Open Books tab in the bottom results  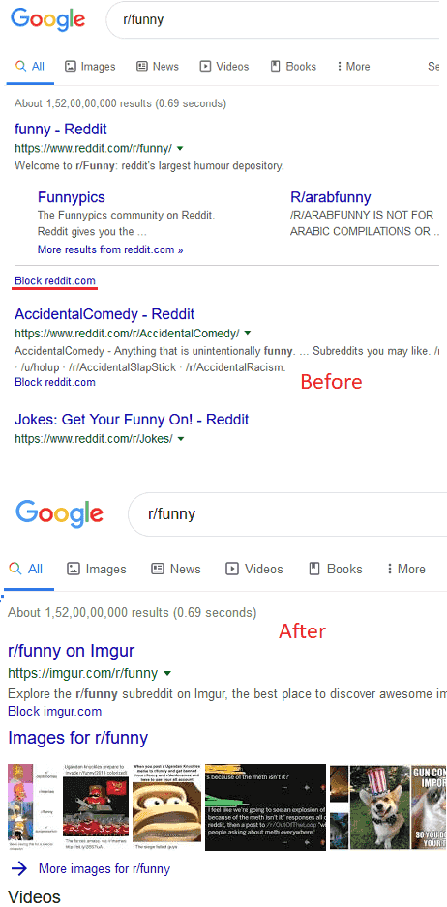click(337, 570)
